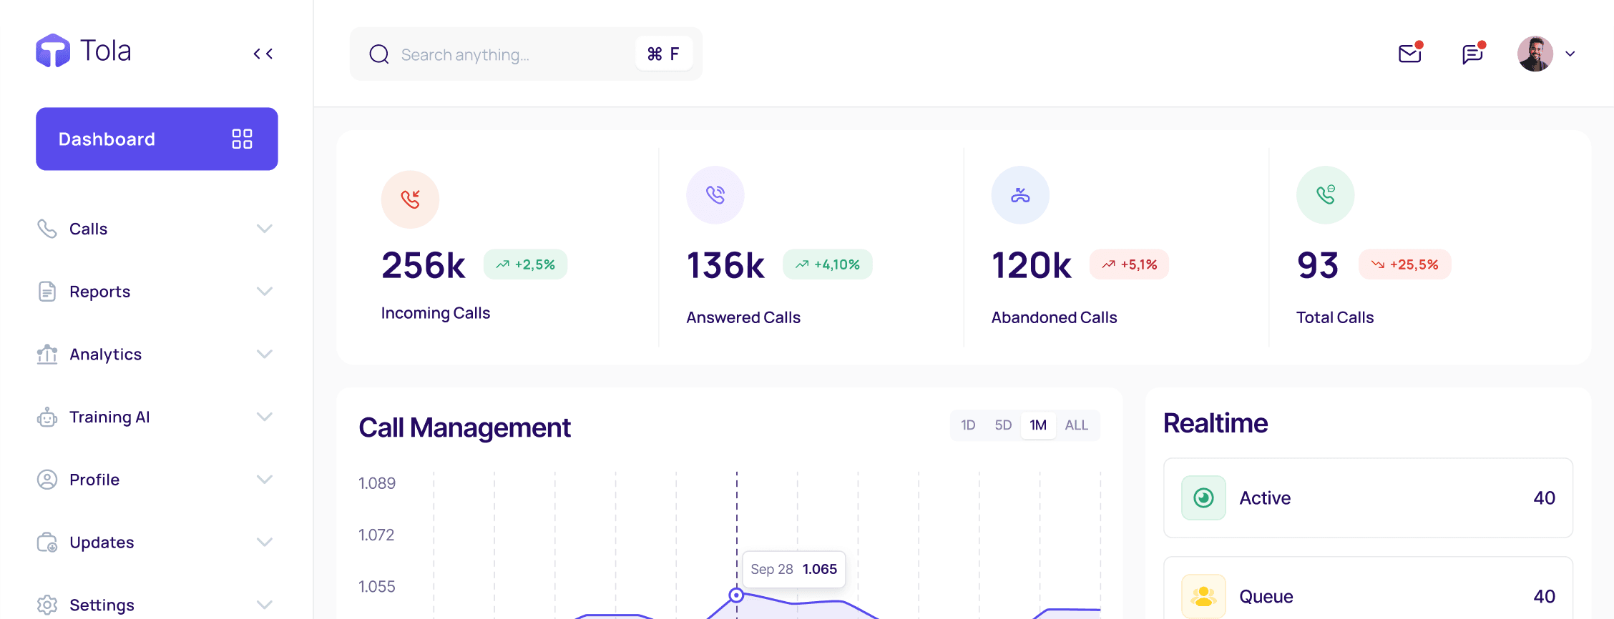
Task: Click the Sep 28 1.065 tooltip
Action: pyautogui.click(x=794, y=569)
